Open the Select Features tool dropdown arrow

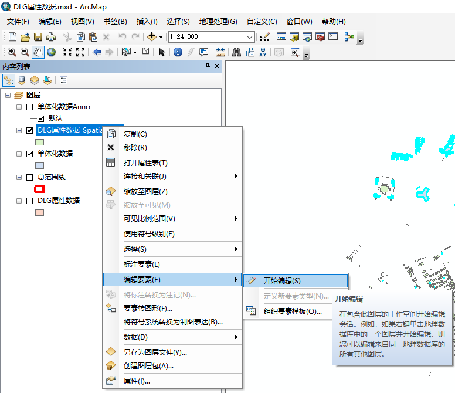[x=135, y=53]
